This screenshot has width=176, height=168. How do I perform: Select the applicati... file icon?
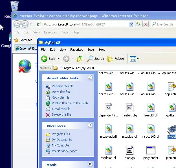[x=172, y=87]
